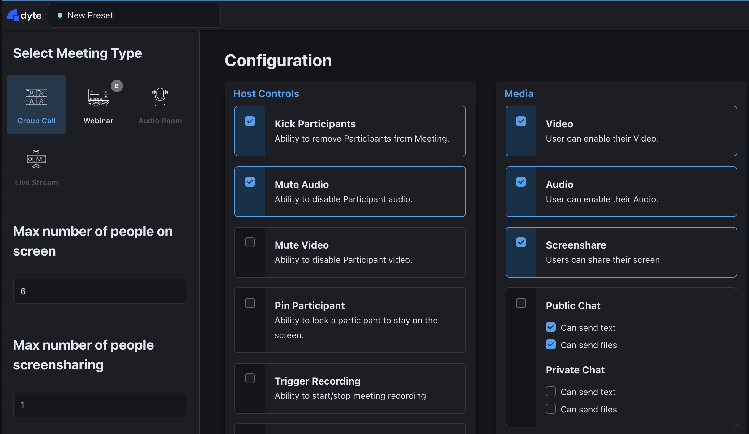This screenshot has height=434, width=749.
Task: Click the green status dot beside New Preset
Action: pos(60,15)
